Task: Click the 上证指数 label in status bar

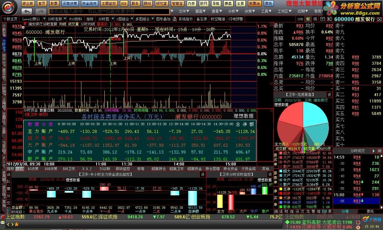Action: [x=16, y=217]
